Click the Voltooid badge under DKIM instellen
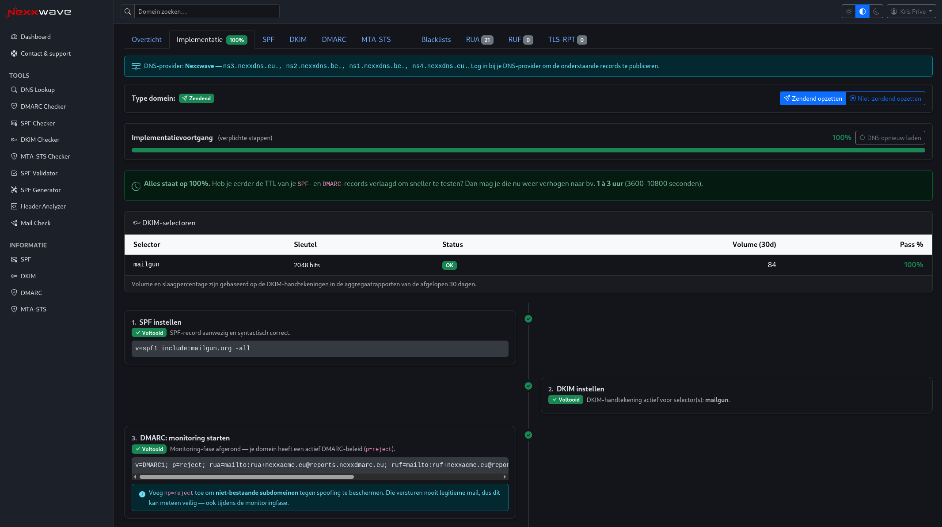Screen dimensions: 942x527 (x=566, y=400)
